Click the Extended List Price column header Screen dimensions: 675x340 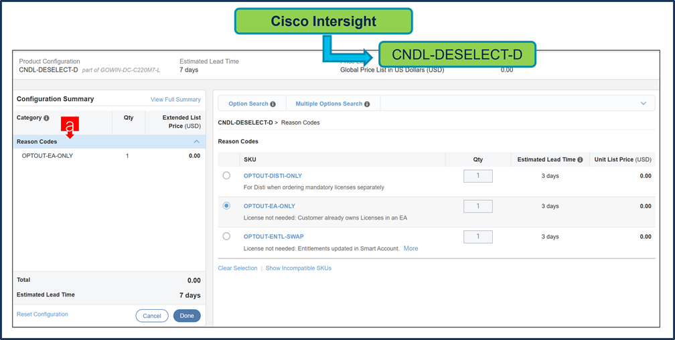click(181, 122)
